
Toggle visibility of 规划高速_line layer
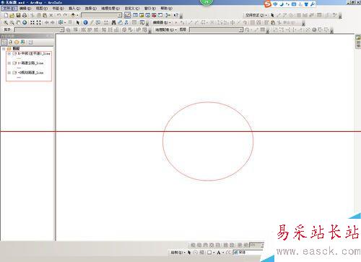14,73
